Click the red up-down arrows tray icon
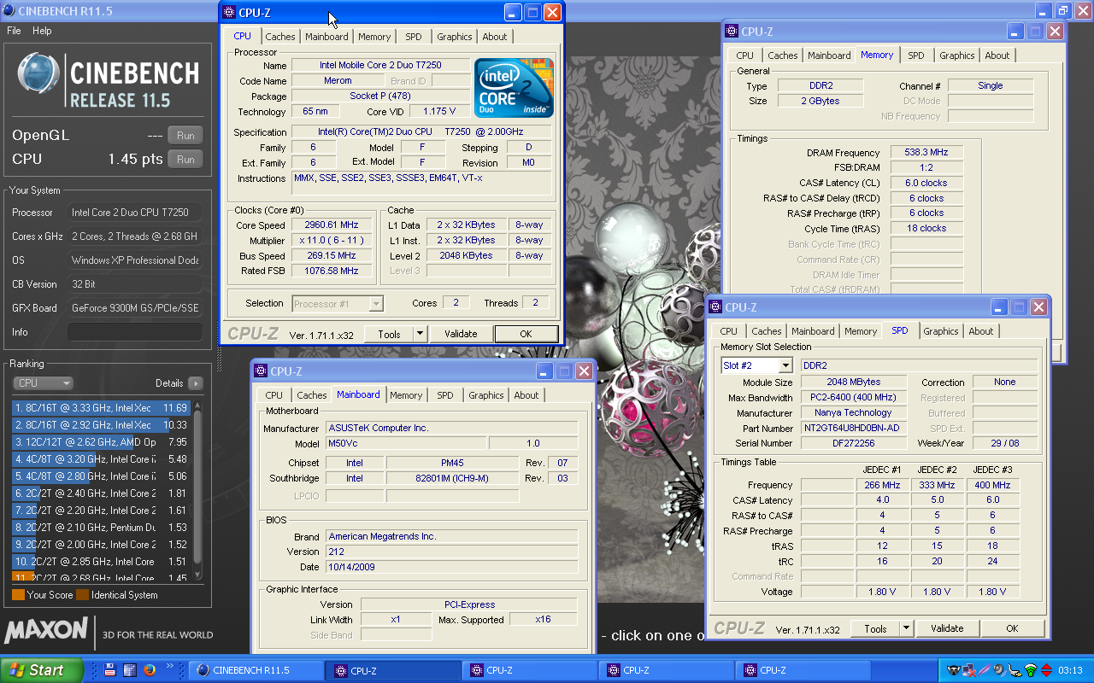Viewport: 1094px width, 683px height. click(x=1045, y=670)
